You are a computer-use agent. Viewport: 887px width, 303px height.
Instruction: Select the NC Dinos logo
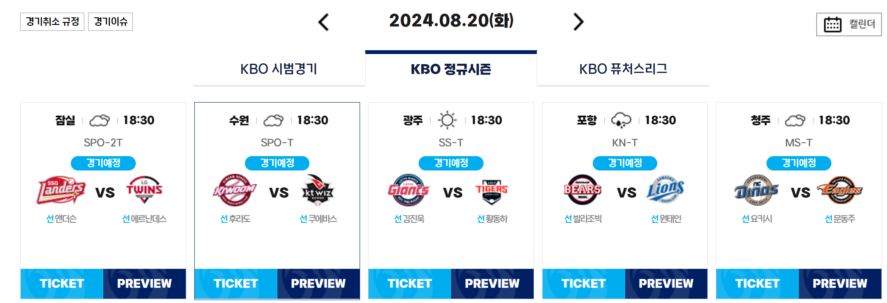[x=756, y=190]
